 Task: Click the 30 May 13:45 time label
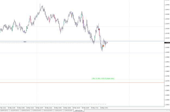click(12, 108)
